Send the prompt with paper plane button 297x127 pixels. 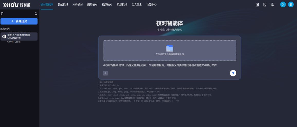coord(233,73)
